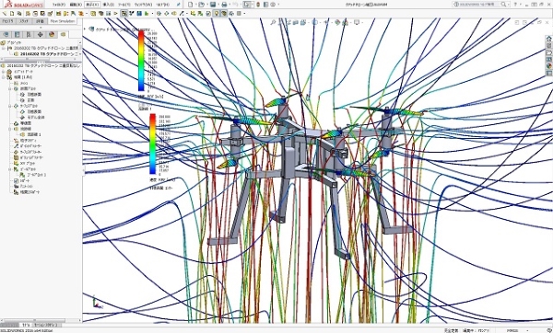
Task: Click the upper rainbow color legend bar
Action: click(x=141, y=61)
